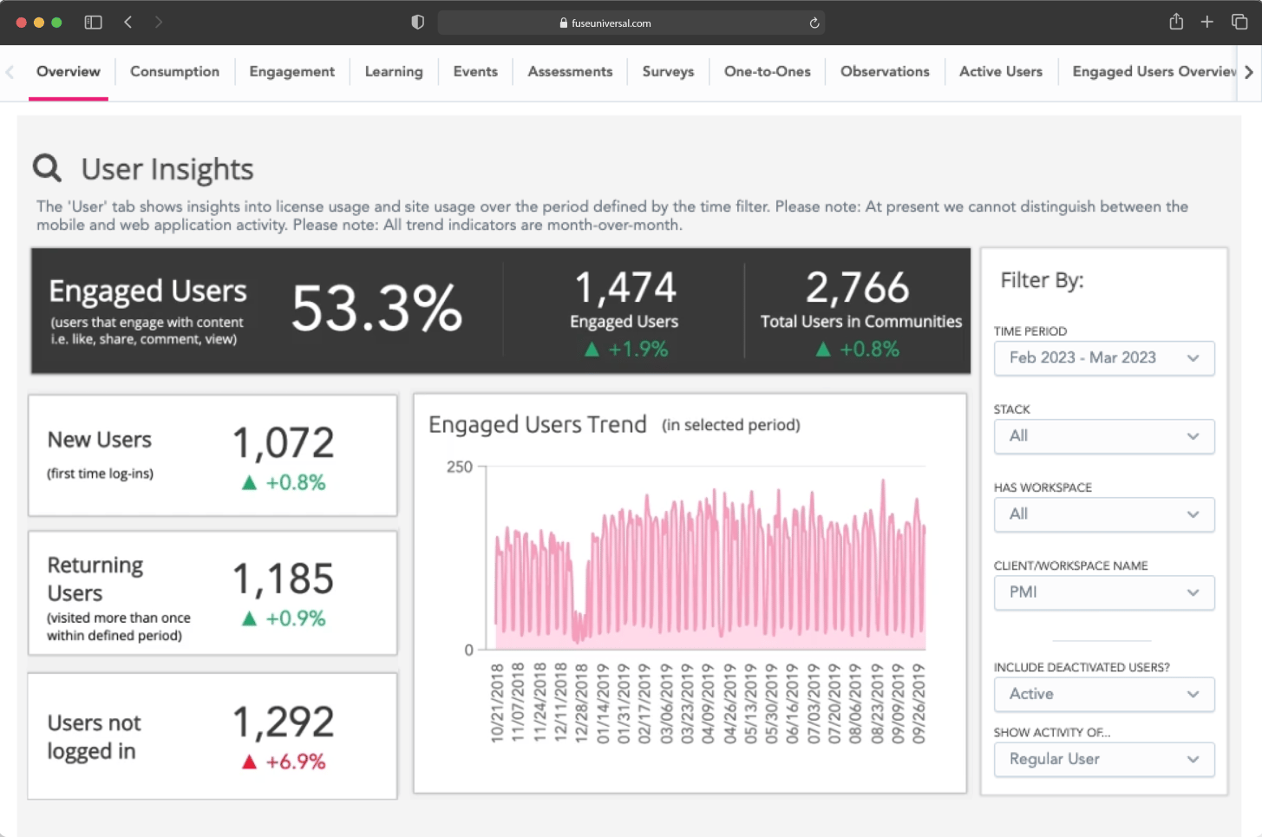The width and height of the screenshot is (1262, 837).
Task: Go to the Surveys tab
Action: [x=668, y=72]
